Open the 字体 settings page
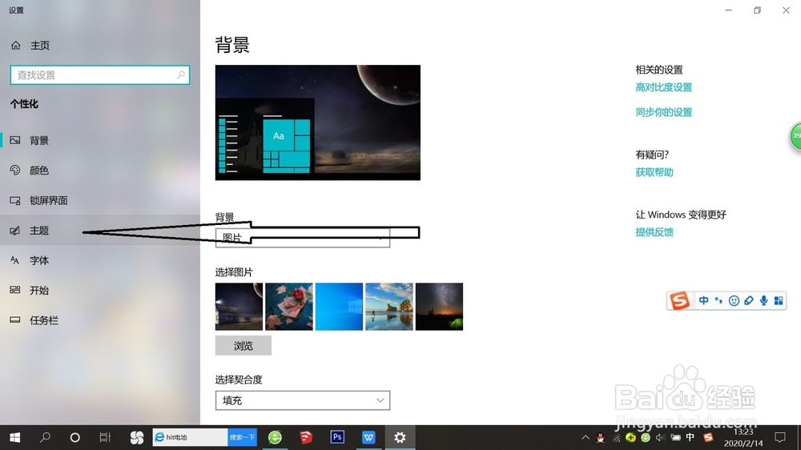 [99, 260]
